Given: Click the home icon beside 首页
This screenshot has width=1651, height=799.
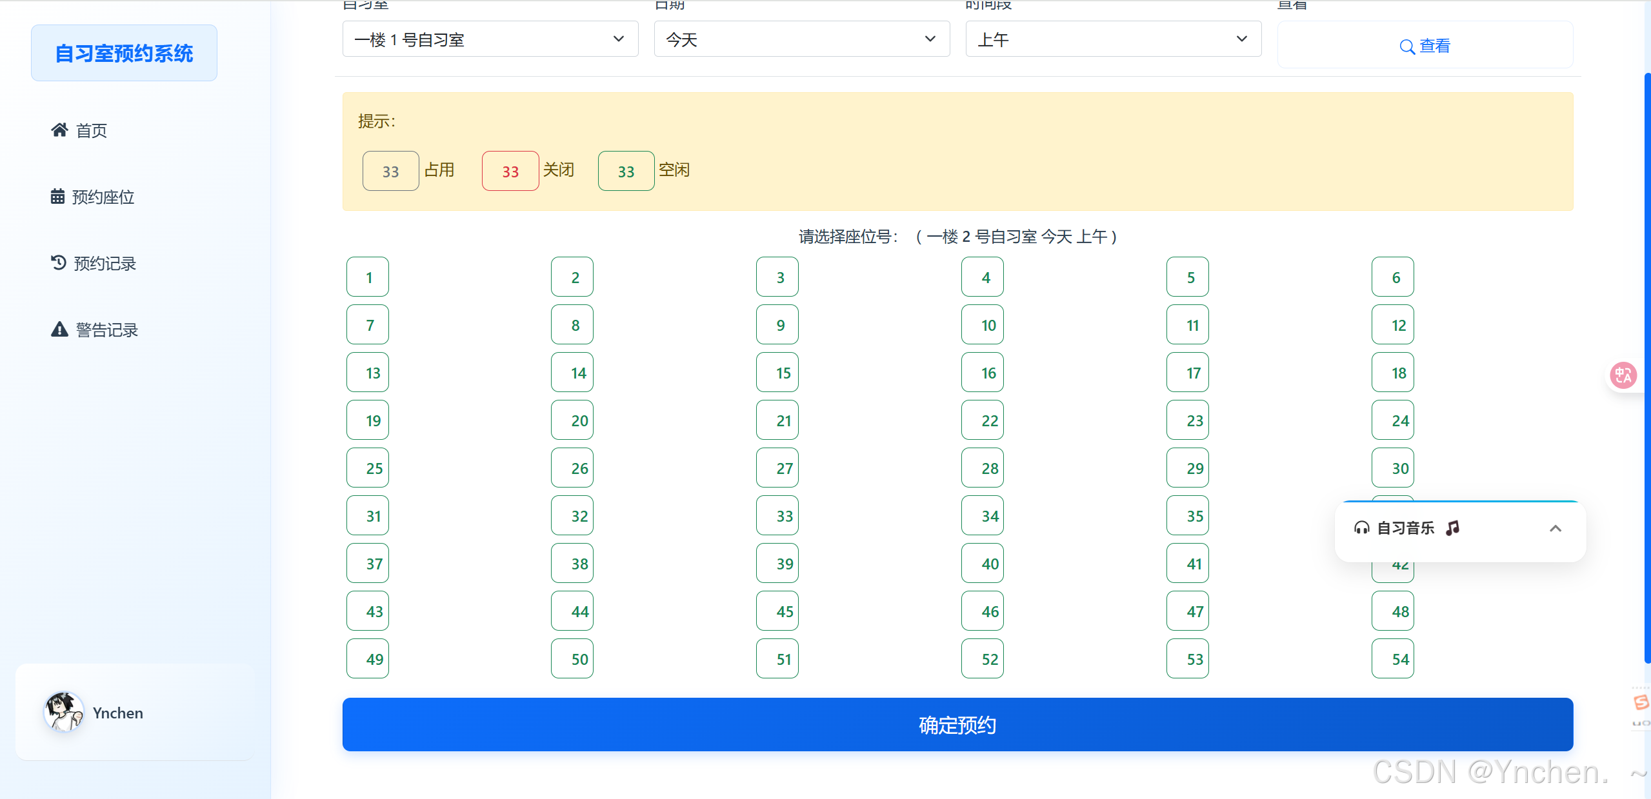Looking at the screenshot, I should point(59,130).
